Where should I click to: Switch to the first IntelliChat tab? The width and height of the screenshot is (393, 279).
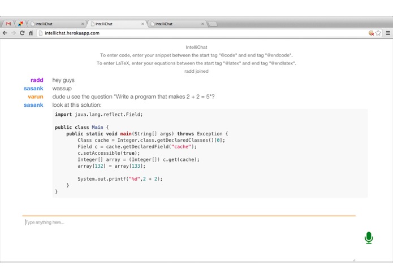[57, 24]
